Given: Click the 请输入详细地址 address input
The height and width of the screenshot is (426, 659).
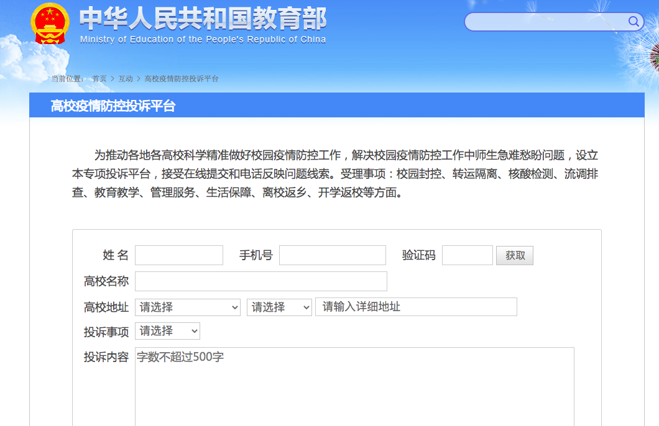Looking at the screenshot, I should coord(415,307).
